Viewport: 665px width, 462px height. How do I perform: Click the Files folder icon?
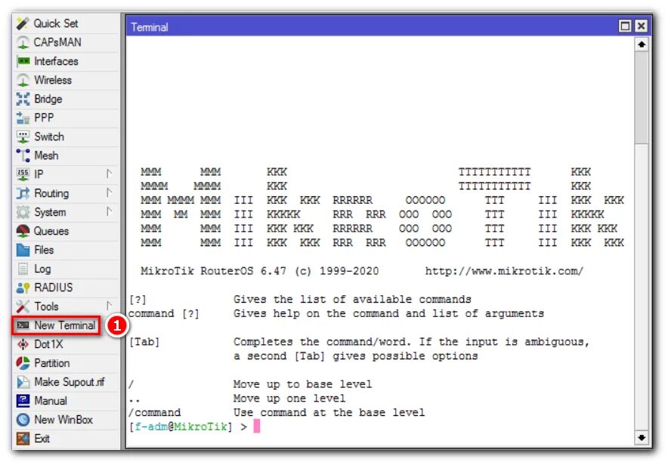click(23, 250)
